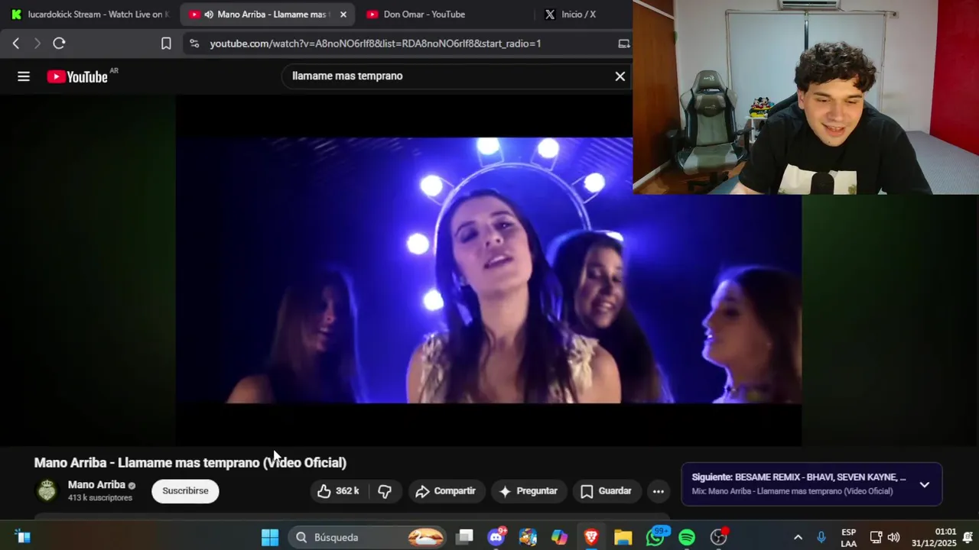Change input language ESP LAA
979x550 pixels.
point(849,537)
